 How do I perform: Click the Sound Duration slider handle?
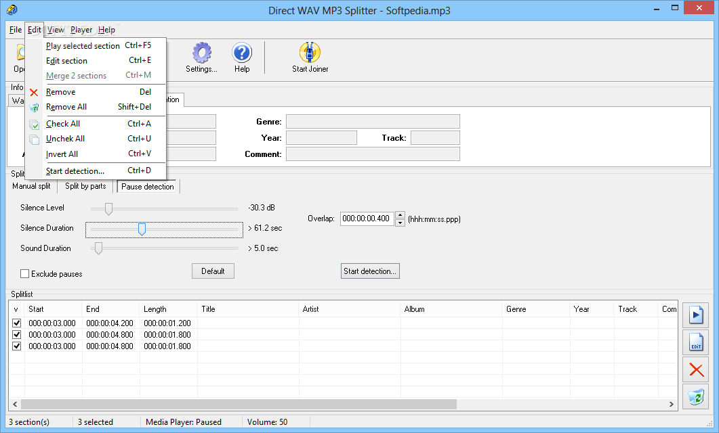tap(98, 248)
